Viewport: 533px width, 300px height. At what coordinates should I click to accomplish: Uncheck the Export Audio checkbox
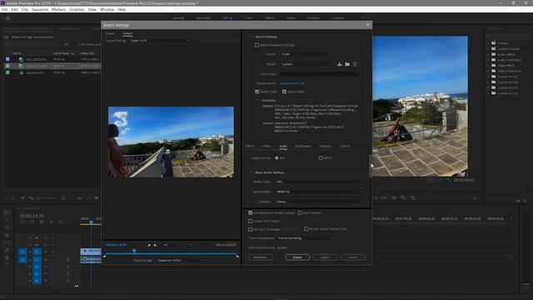click(x=284, y=92)
